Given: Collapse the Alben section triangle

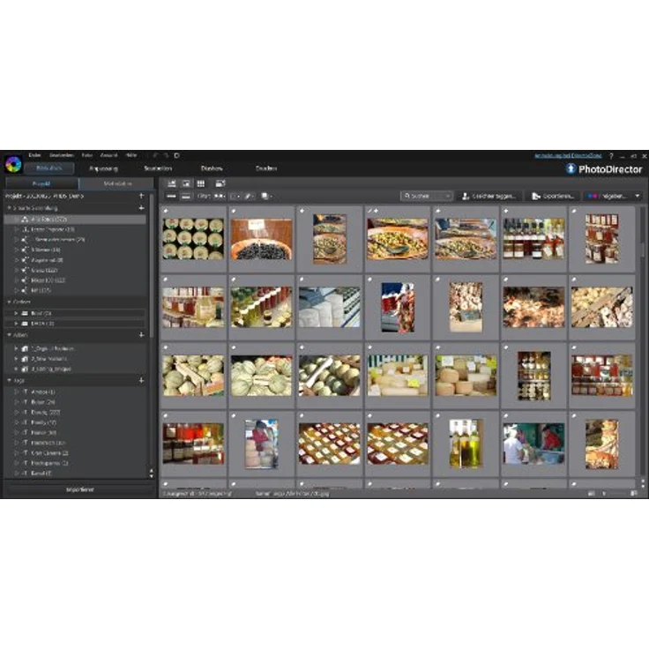Looking at the screenshot, I should [9, 334].
